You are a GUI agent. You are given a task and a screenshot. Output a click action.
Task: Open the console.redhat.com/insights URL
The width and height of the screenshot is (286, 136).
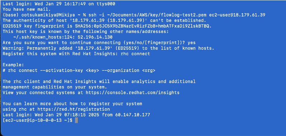pos(133,93)
